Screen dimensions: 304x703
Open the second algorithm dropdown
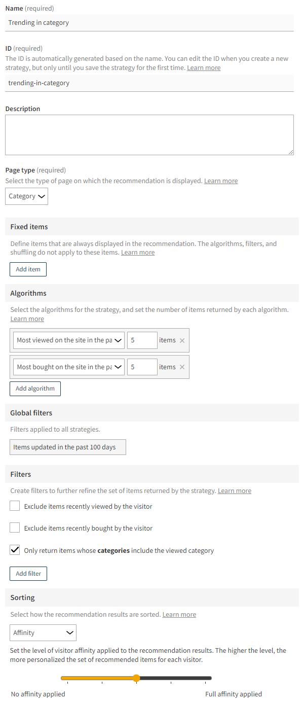click(68, 367)
